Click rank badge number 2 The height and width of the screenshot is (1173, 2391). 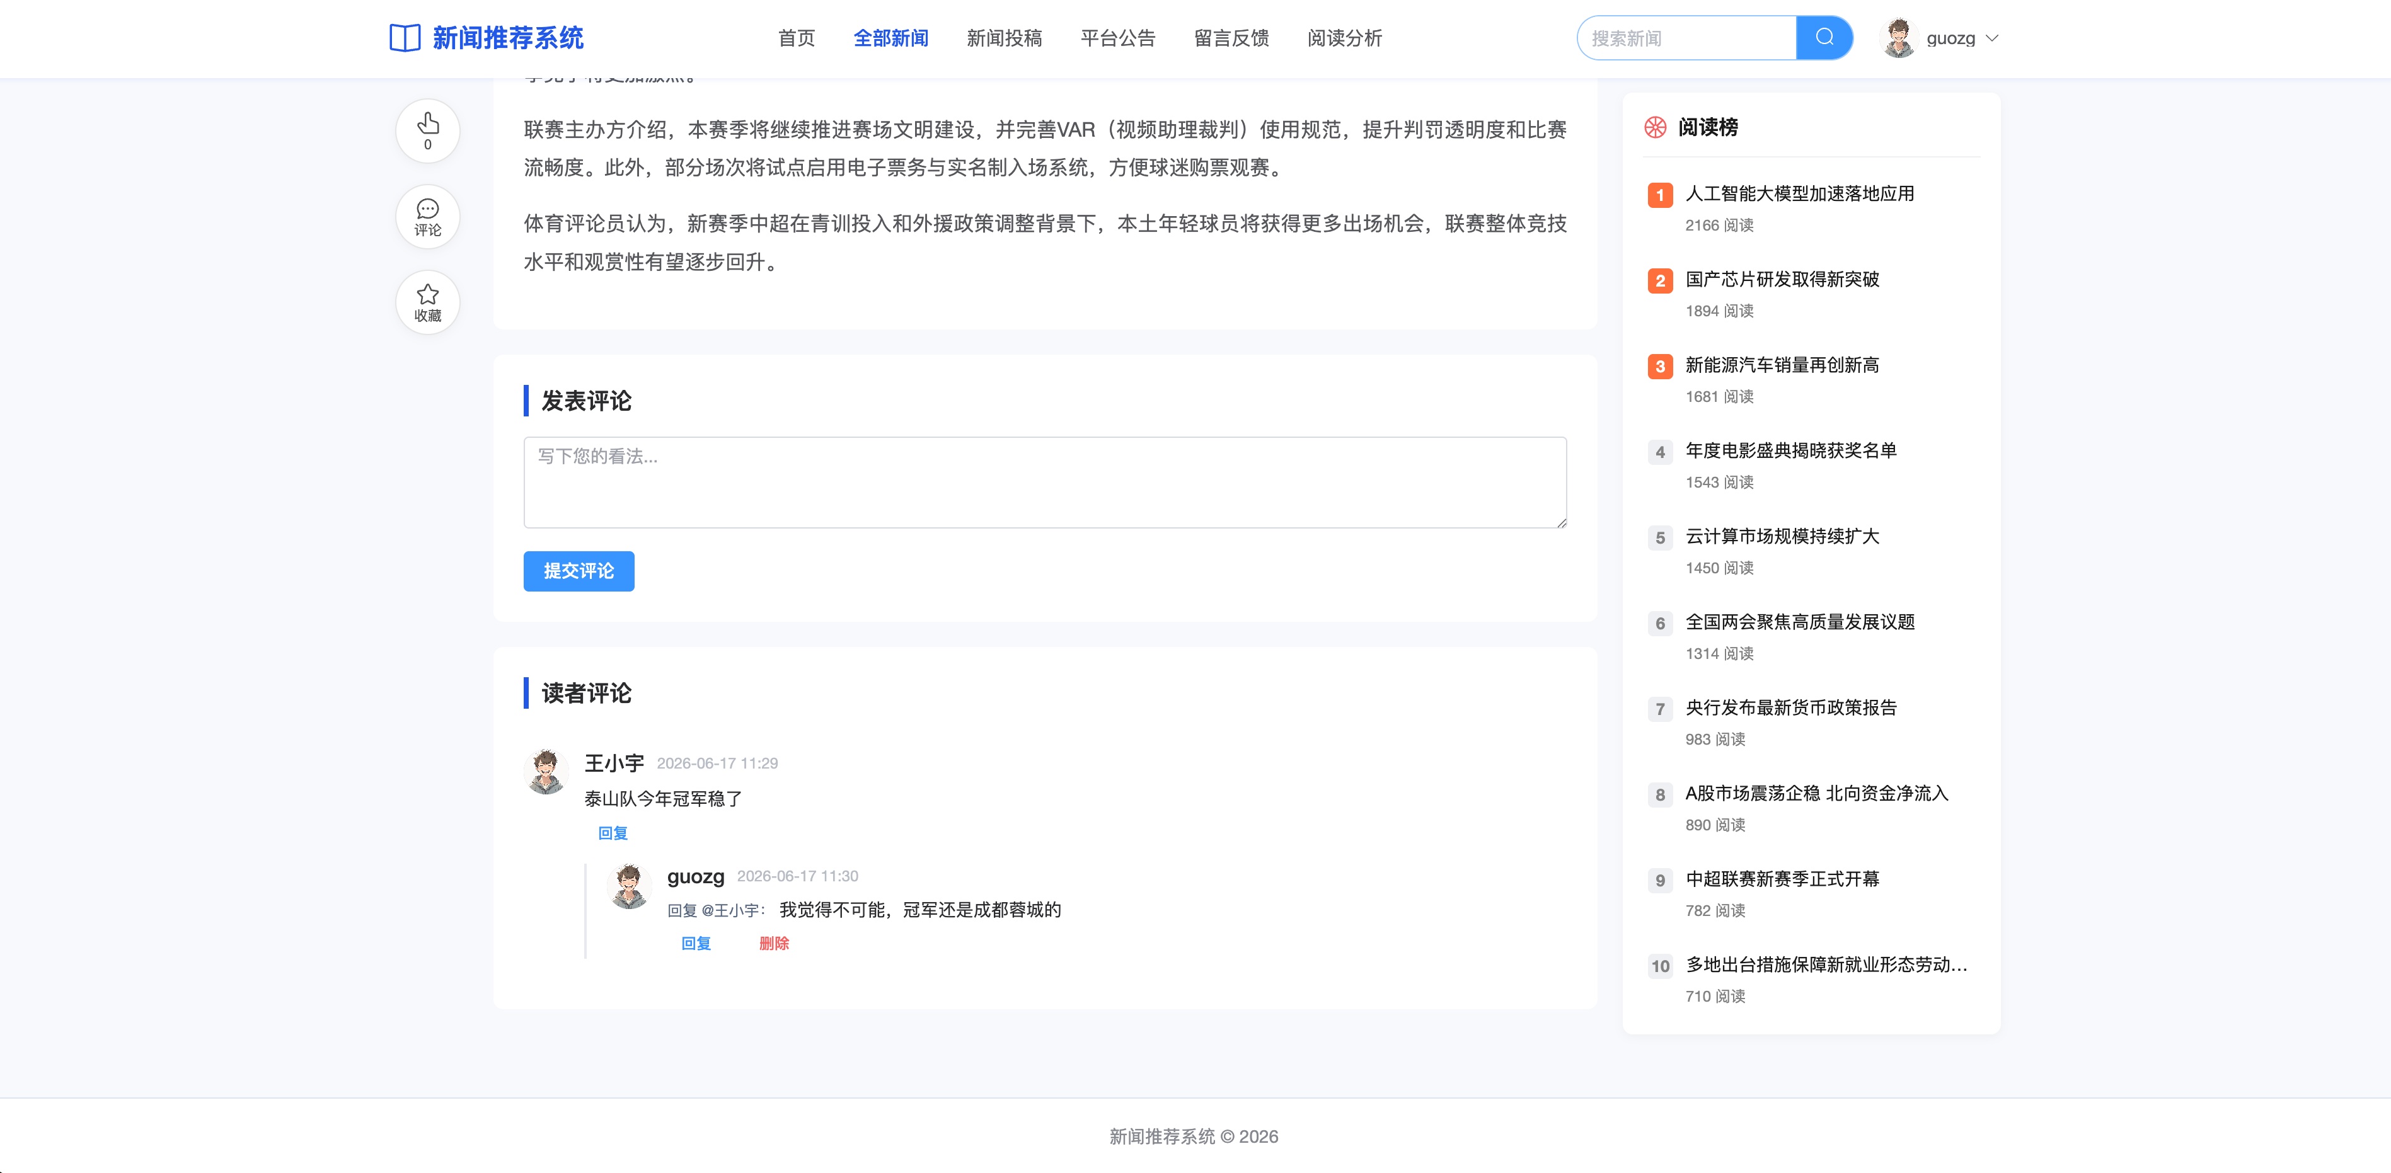[1659, 280]
